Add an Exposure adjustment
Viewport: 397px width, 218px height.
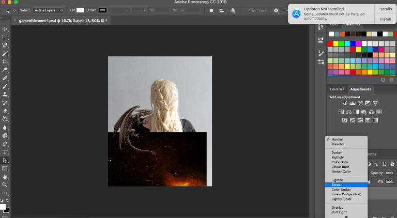[368, 103]
